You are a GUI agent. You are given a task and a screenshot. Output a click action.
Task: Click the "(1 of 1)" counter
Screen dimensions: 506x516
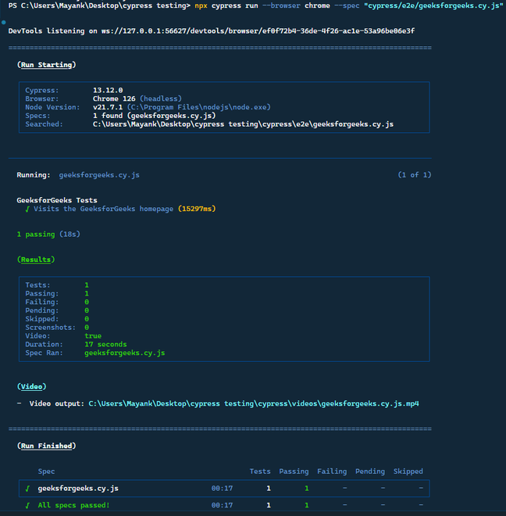(415, 175)
